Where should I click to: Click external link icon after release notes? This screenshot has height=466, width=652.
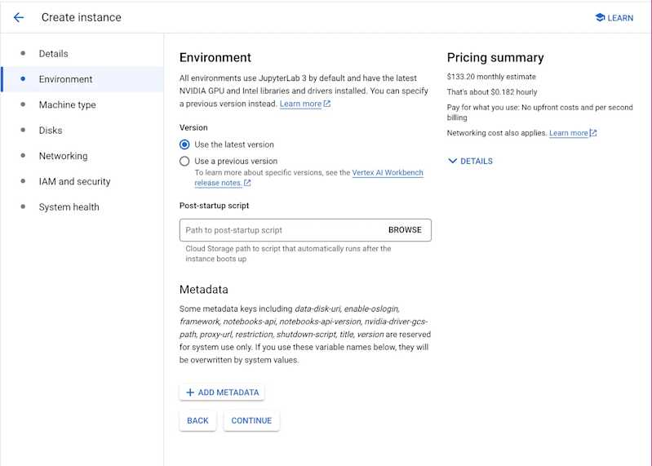tap(247, 183)
